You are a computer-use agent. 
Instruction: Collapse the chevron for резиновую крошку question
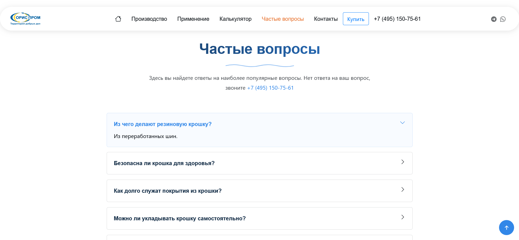[402, 123]
